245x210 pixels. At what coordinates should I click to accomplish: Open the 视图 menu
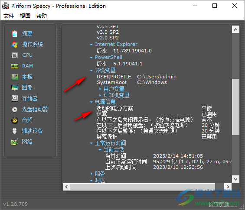[25, 16]
